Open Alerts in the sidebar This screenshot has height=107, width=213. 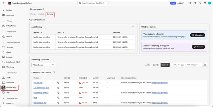(x=9, y=78)
